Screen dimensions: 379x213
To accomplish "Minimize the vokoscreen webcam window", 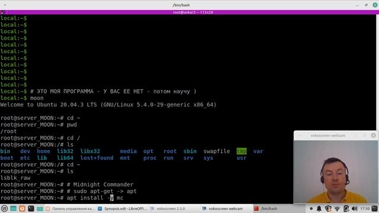I will click(x=355, y=135).
